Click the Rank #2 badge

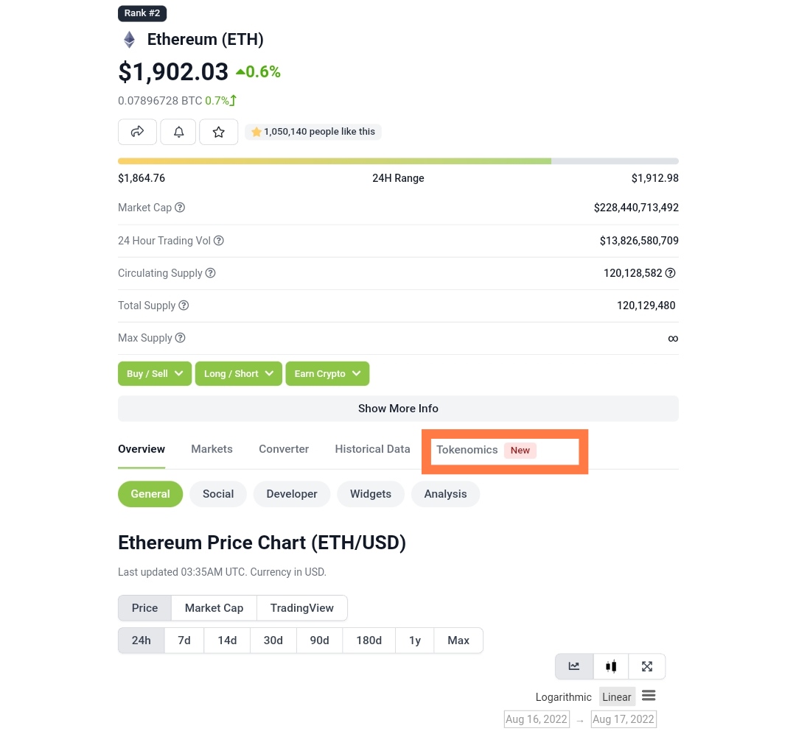142,13
